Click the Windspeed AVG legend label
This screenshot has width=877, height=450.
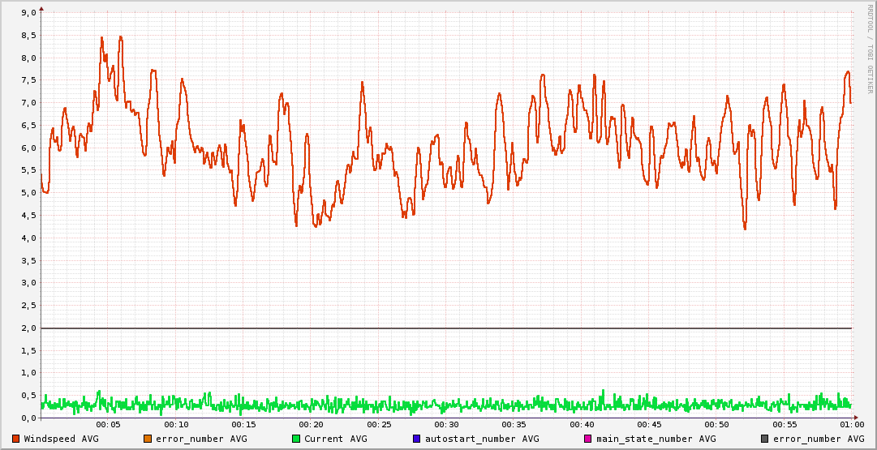coord(61,439)
